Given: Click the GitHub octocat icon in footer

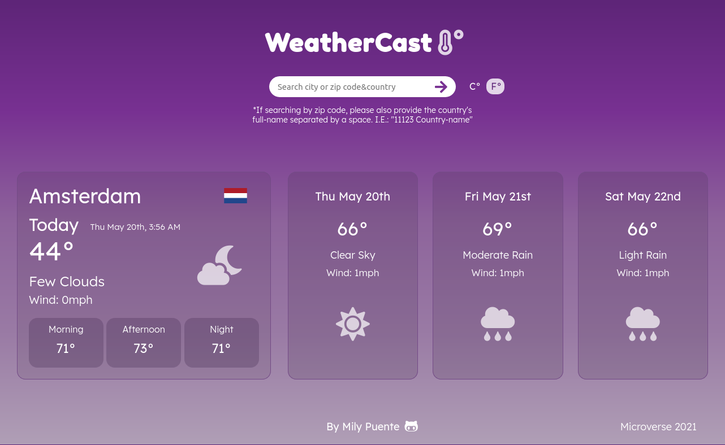Looking at the screenshot, I should [x=411, y=426].
